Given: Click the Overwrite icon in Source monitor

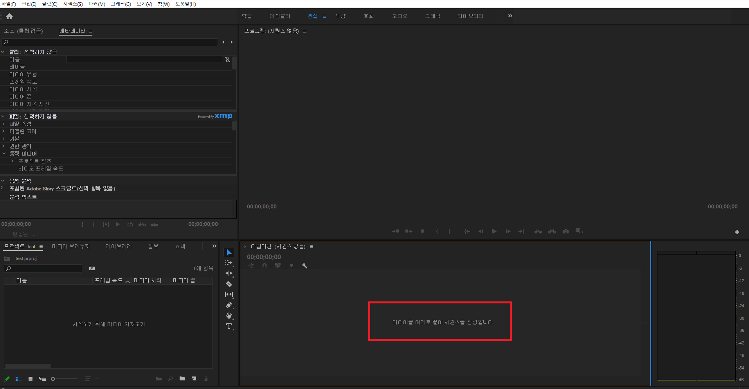Looking at the screenshot, I should pos(155,224).
